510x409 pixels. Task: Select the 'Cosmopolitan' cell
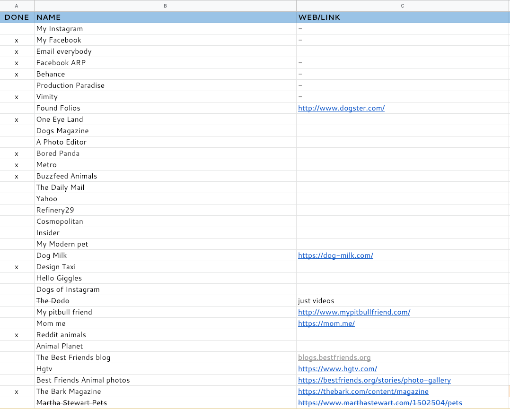coord(165,222)
